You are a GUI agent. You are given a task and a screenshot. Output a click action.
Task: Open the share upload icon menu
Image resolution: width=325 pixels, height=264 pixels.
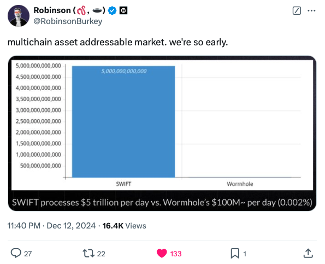(x=308, y=253)
